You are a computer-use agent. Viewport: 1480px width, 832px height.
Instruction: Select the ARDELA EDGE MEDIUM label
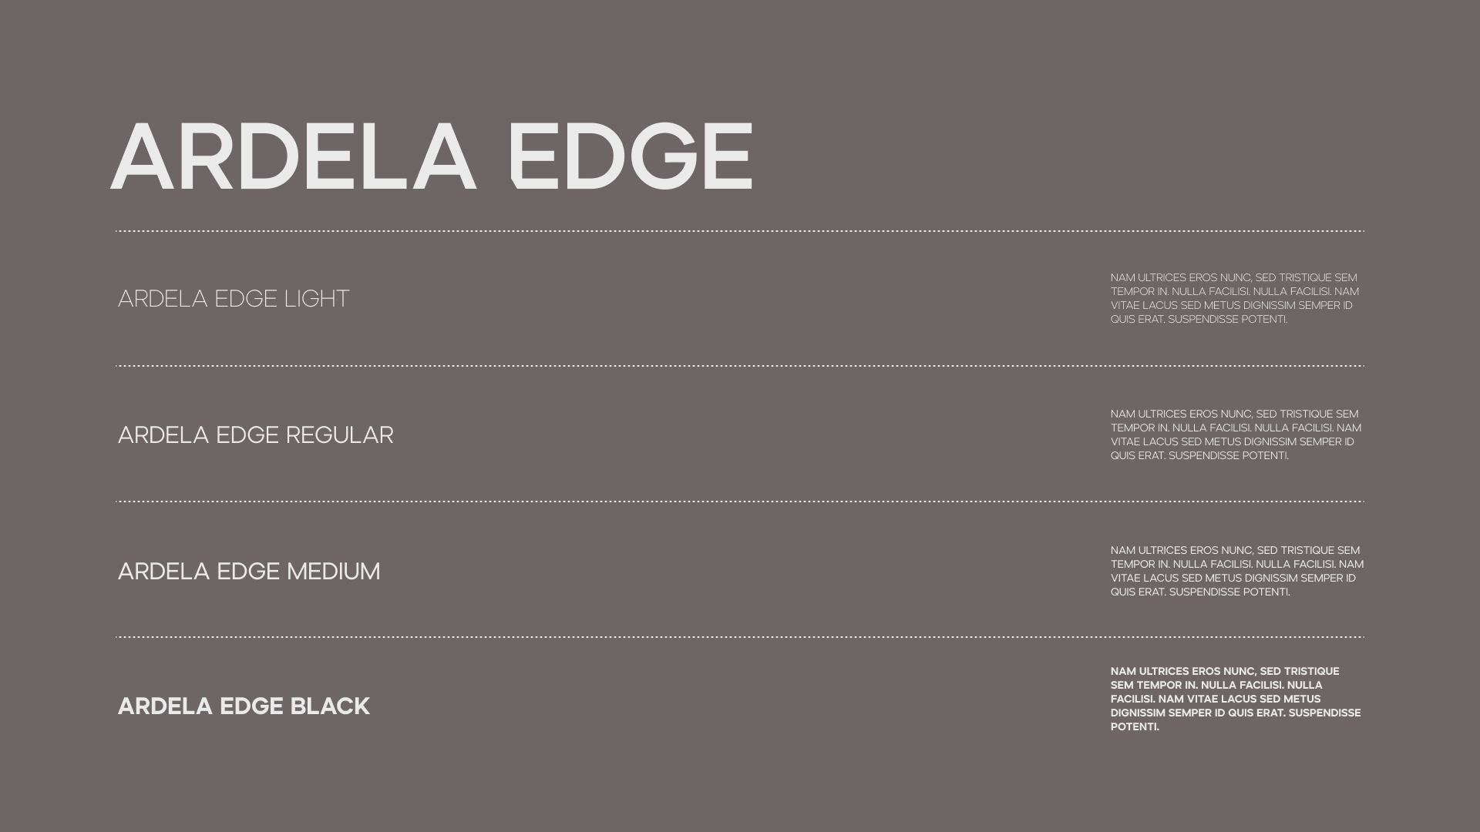(x=249, y=572)
